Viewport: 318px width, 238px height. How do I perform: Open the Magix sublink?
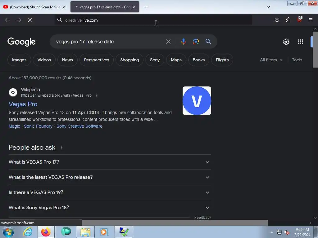(14, 126)
